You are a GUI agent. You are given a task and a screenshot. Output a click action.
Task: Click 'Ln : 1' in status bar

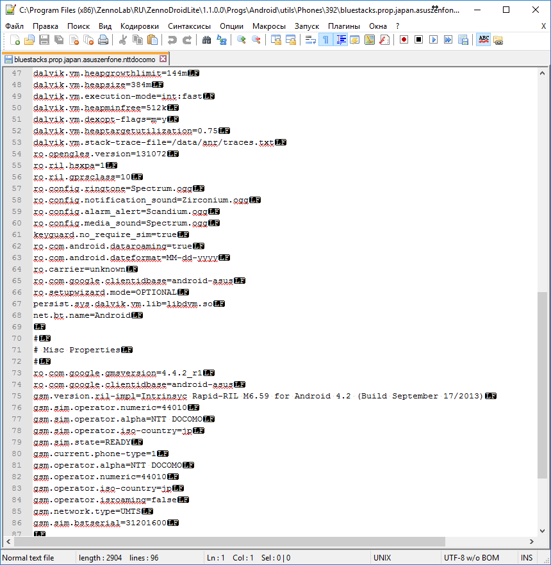point(216,558)
